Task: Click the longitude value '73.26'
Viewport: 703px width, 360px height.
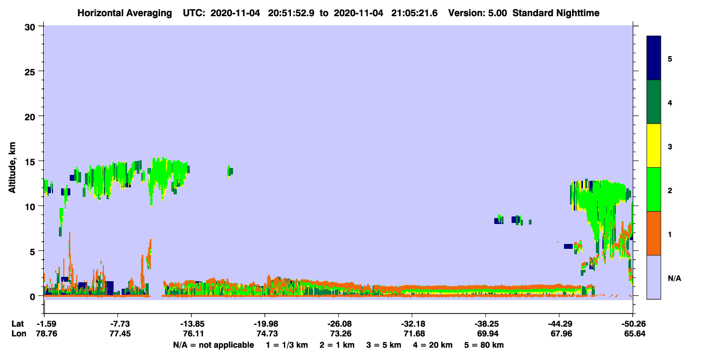Action: point(341,334)
